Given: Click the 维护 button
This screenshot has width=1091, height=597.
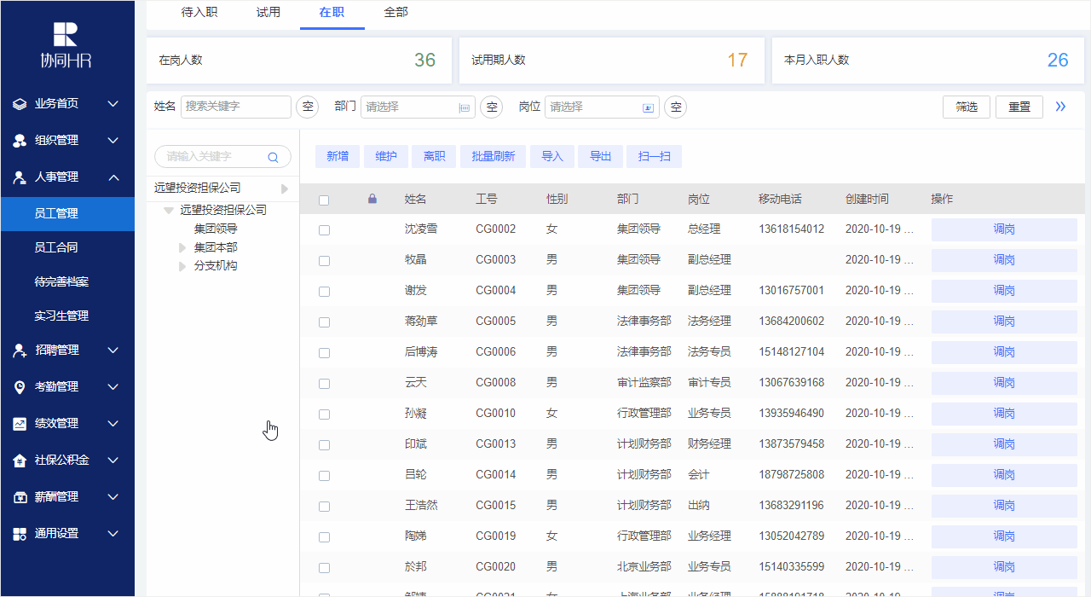Looking at the screenshot, I should coord(386,156).
